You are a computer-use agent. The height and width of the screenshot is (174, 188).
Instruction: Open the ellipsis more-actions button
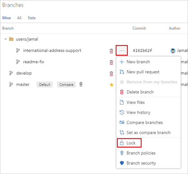click(x=122, y=50)
